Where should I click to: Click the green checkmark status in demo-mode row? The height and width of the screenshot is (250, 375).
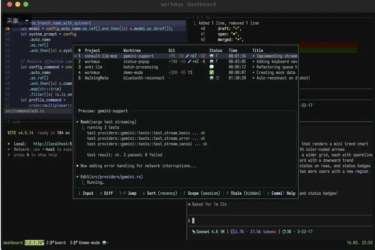coord(211,72)
